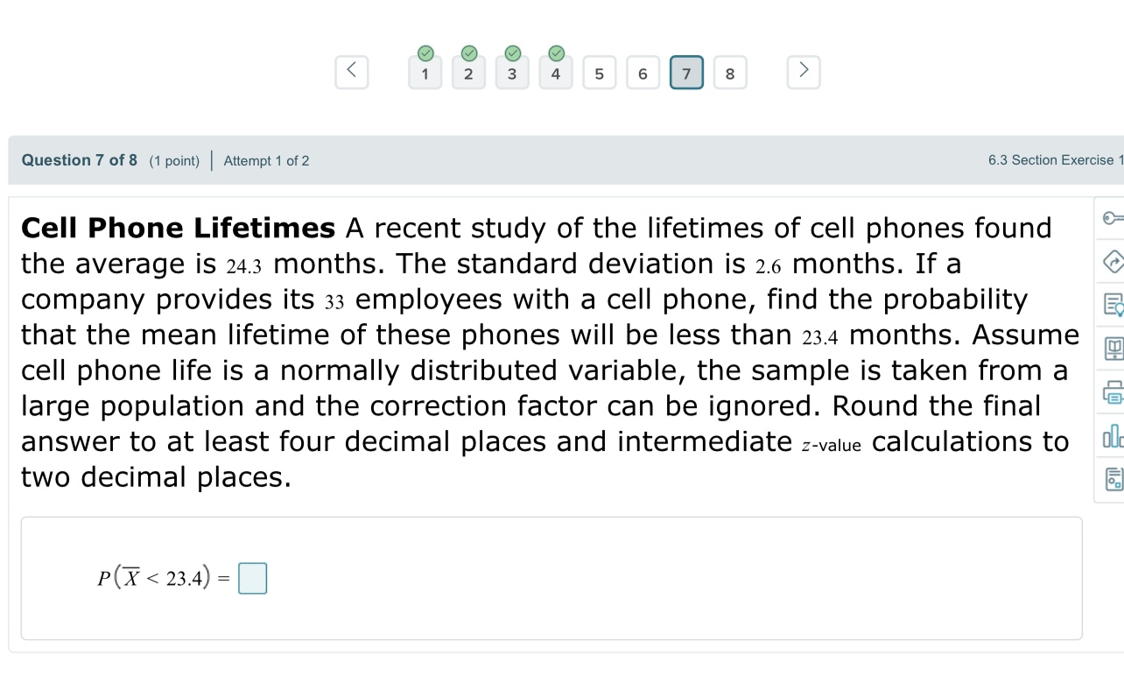Screen dimensions: 1124x697
Task: Select the currently active question 7
Action: (x=686, y=73)
